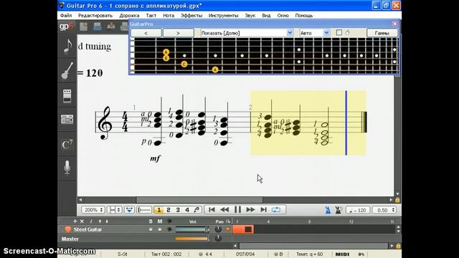This screenshot has height=258, width=459.
Task: Open the Авто dropdown
Action: (314, 33)
